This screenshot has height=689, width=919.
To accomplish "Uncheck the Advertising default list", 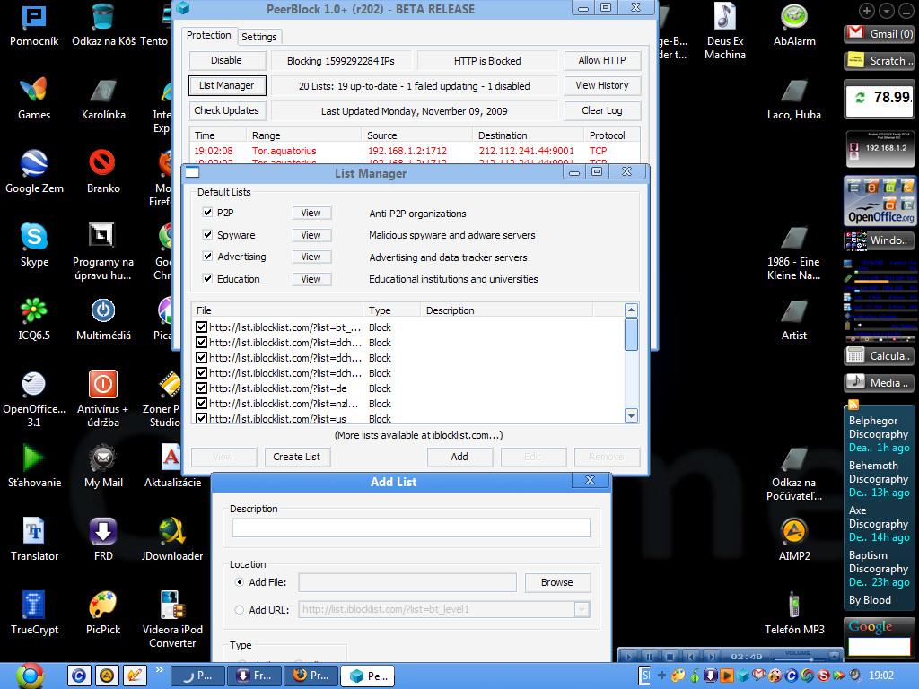I will [x=207, y=256].
